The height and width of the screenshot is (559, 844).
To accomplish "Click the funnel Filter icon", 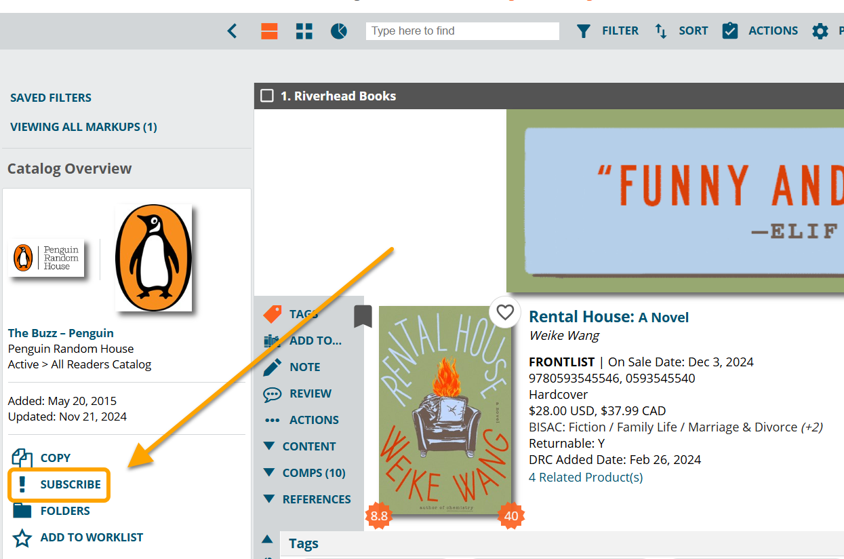I will pyautogui.click(x=584, y=31).
